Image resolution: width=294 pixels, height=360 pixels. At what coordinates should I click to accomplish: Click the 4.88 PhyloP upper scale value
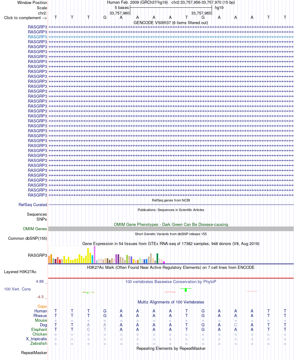[40, 282]
